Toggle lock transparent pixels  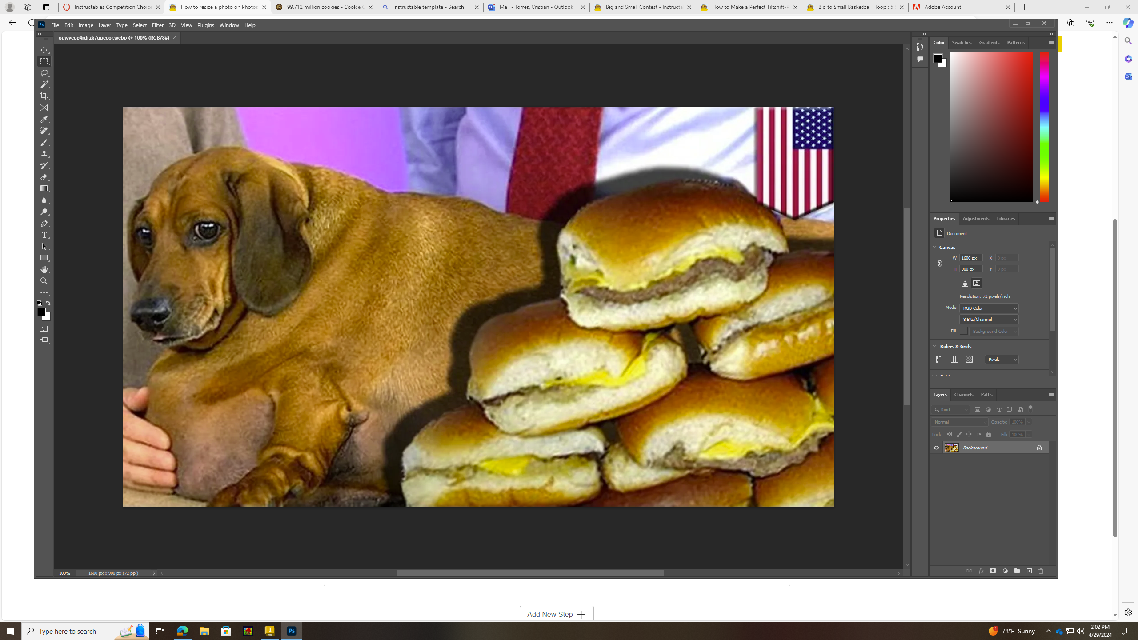(x=949, y=434)
